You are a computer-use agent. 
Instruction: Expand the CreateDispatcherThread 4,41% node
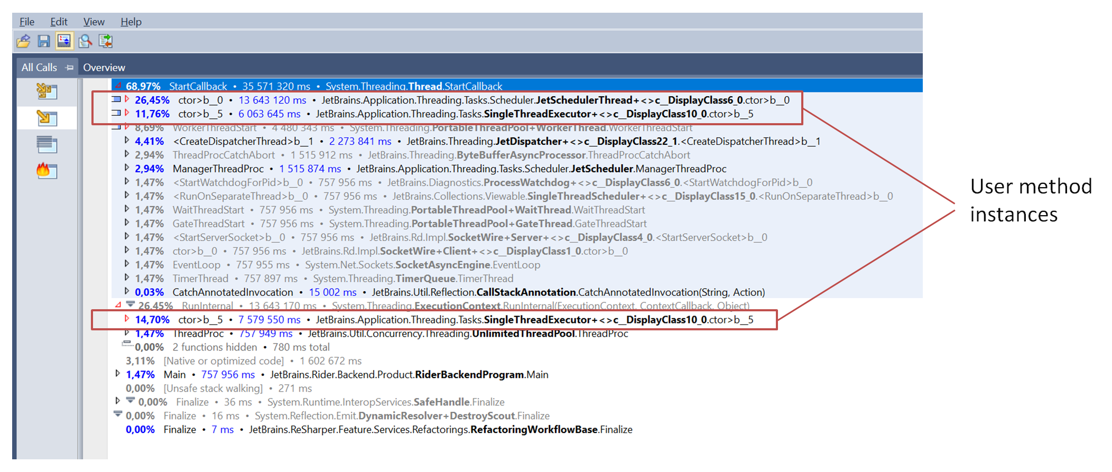[127, 141]
